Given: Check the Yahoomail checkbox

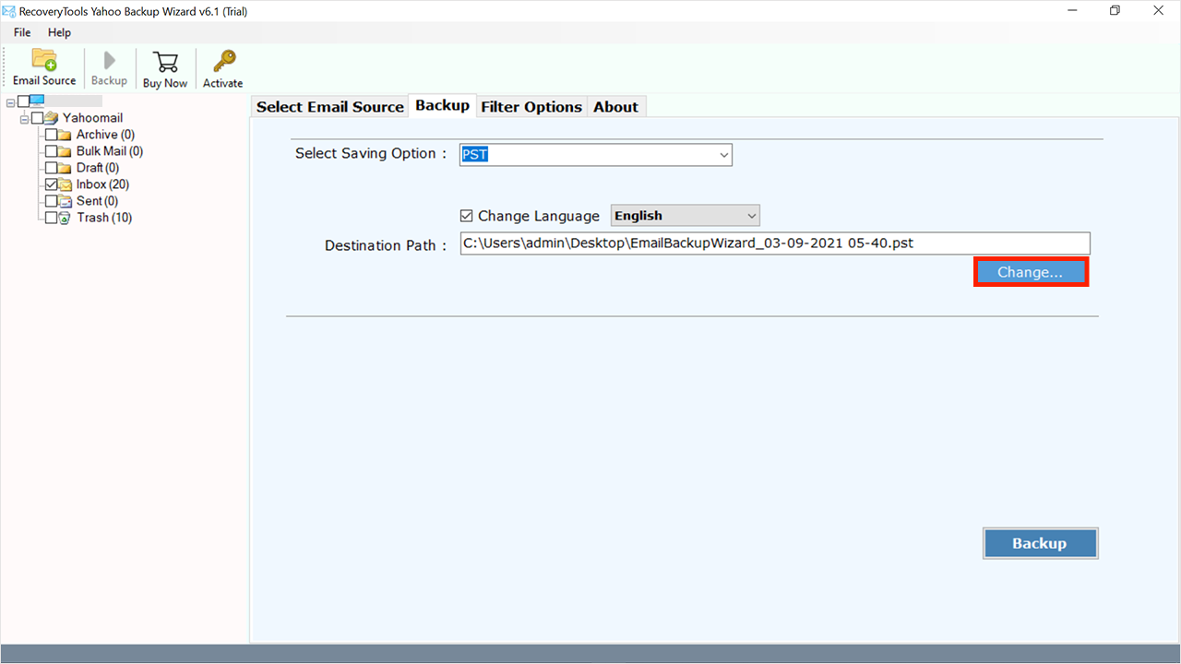Looking at the screenshot, I should (x=38, y=118).
